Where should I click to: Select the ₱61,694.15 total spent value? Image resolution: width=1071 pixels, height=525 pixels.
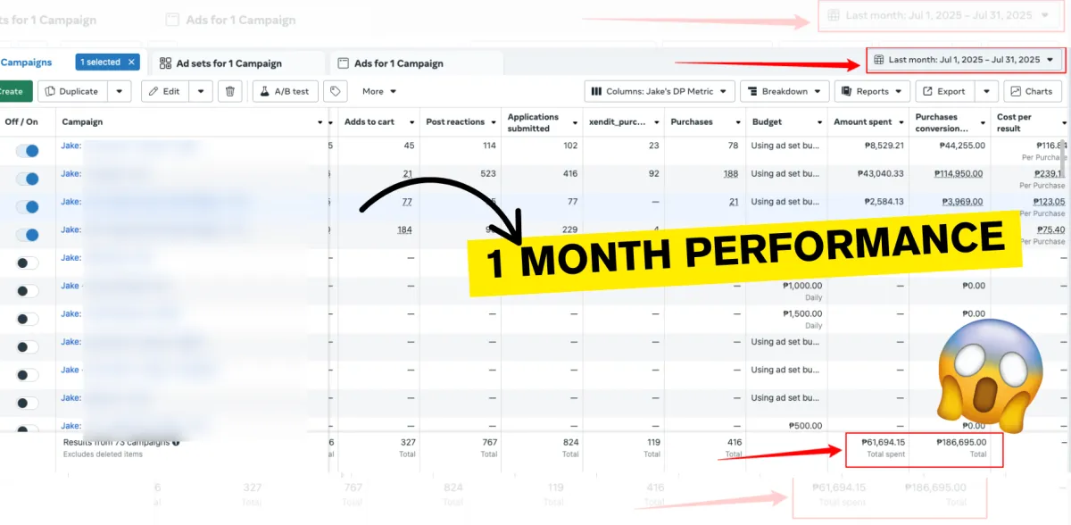tap(883, 442)
